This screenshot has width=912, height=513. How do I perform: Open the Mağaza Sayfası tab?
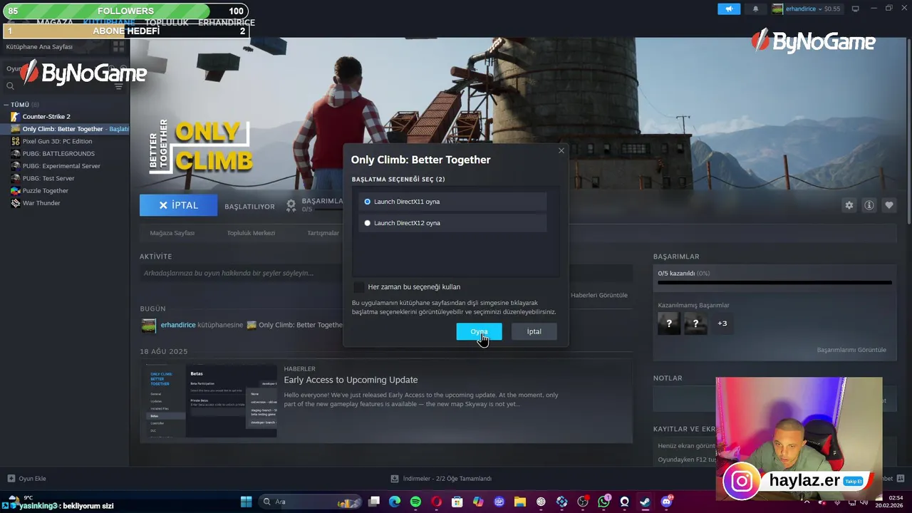(x=172, y=233)
